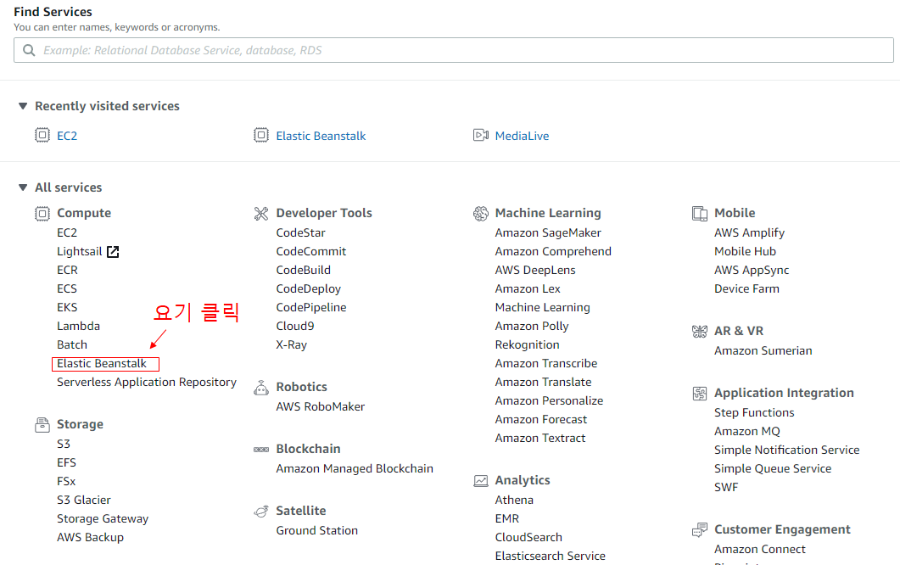Viewport: 900px width, 565px height.
Task: Select EKS under Compute
Action: coord(67,307)
